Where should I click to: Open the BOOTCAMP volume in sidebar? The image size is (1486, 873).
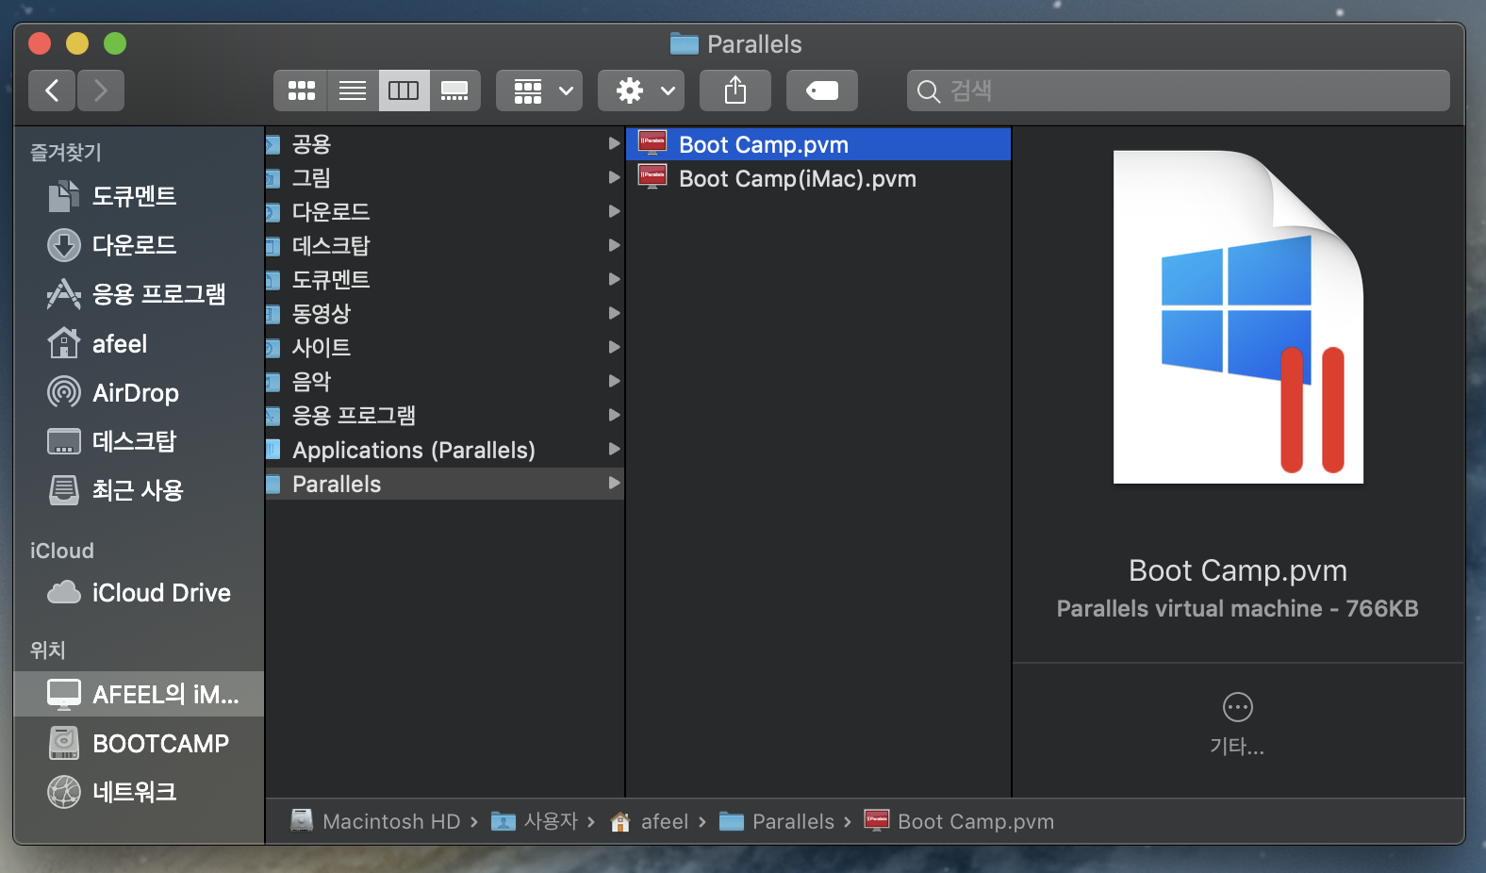tap(139, 743)
